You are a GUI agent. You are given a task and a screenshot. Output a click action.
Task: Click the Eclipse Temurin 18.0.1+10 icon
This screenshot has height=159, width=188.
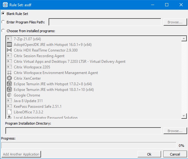click(x=9, y=89)
